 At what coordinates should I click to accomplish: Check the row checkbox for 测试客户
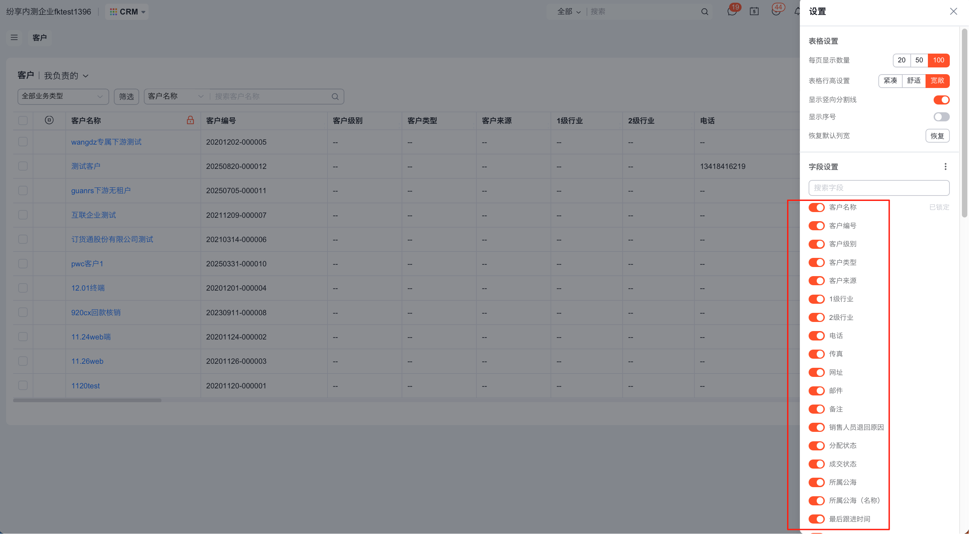click(23, 166)
